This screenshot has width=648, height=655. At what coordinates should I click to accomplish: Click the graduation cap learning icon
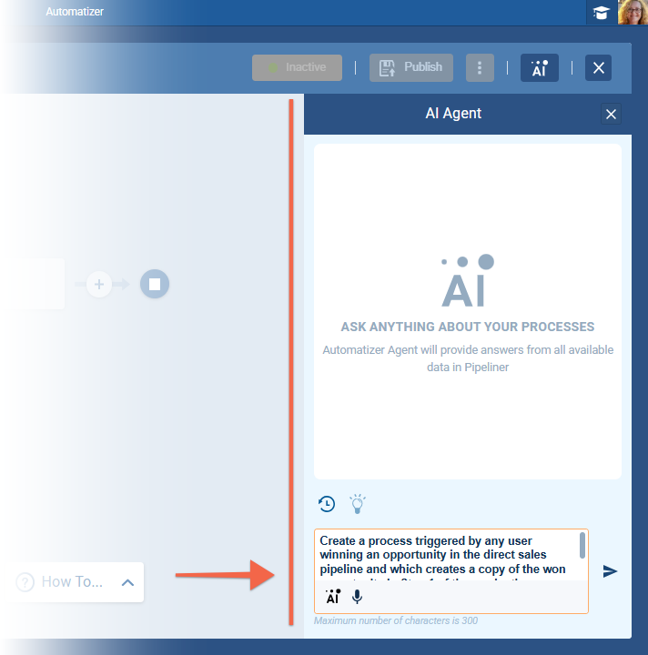coord(601,13)
